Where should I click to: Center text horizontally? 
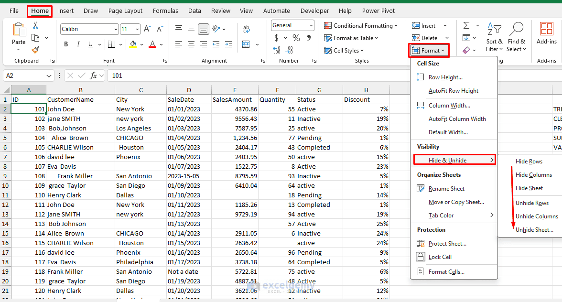(x=191, y=44)
